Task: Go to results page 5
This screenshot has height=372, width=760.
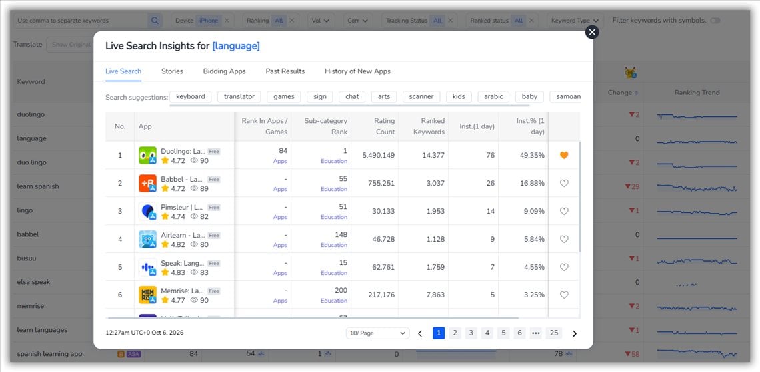Action: 503,333
